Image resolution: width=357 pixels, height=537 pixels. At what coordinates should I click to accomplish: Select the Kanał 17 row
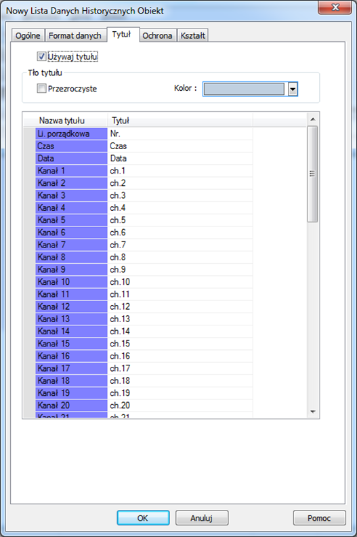coord(71,367)
